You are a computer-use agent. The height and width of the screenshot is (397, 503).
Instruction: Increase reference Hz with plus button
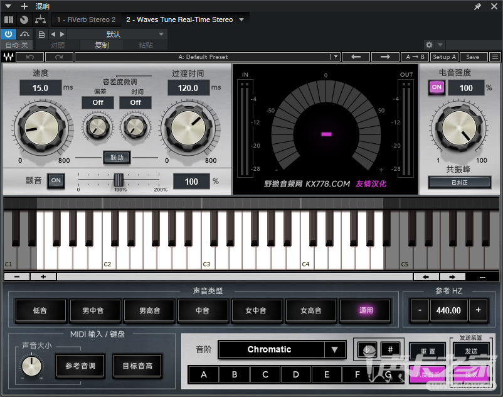click(479, 310)
